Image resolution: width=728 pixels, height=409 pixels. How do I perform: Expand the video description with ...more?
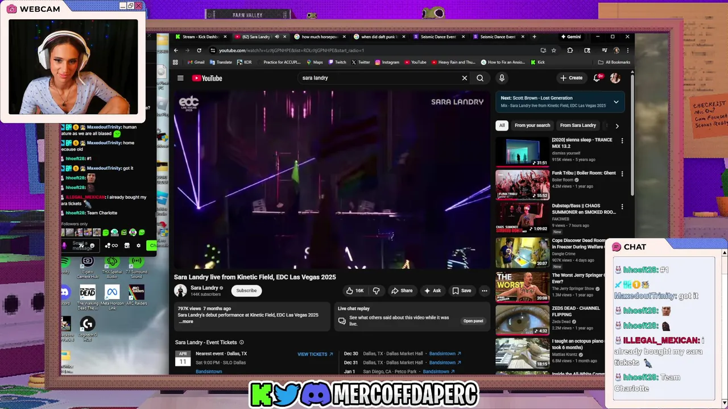tap(186, 322)
